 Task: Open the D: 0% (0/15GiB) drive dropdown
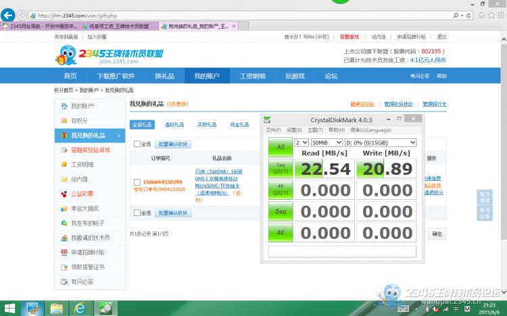[381, 142]
